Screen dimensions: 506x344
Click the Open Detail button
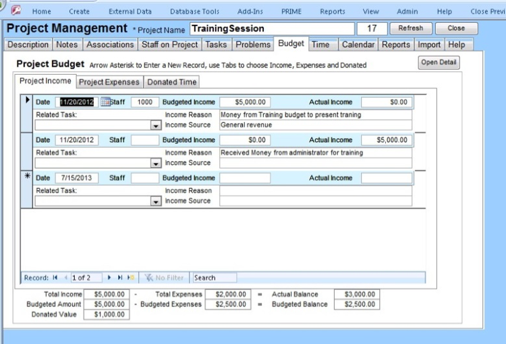point(439,63)
